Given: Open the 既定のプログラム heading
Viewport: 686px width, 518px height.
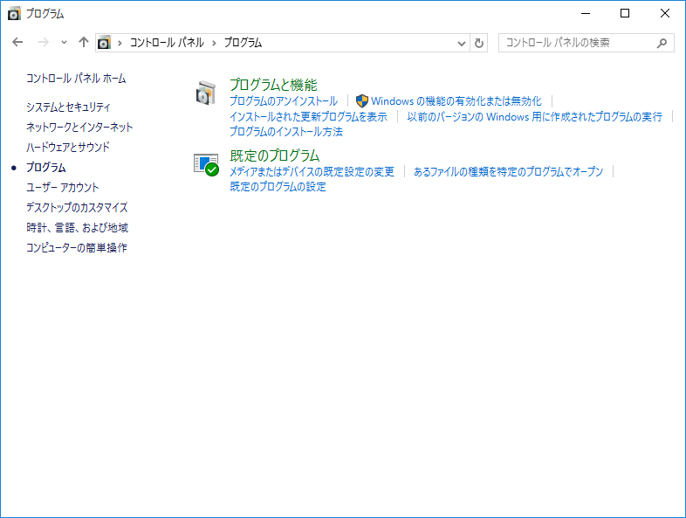Looking at the screenshot, I should coord(275,155).
